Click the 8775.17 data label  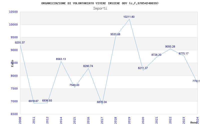click(x=183, y=53)
